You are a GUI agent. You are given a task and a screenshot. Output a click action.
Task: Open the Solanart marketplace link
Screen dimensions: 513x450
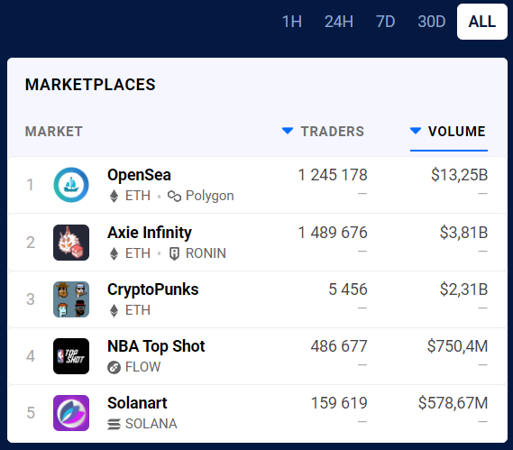137,403
